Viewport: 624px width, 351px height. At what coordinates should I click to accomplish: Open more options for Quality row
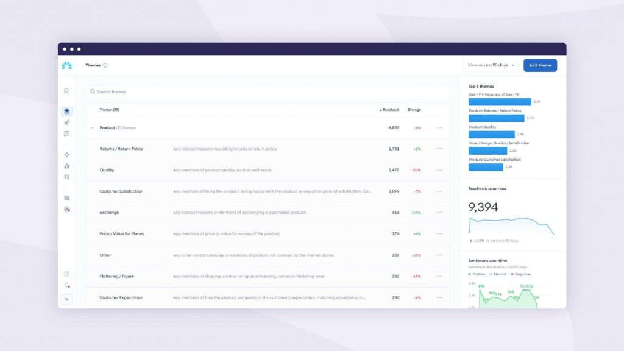tap(439, 170)
